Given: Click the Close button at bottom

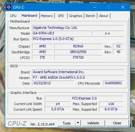Looking at the screenshot, I should pyautogui.click(x=117, y=123).
